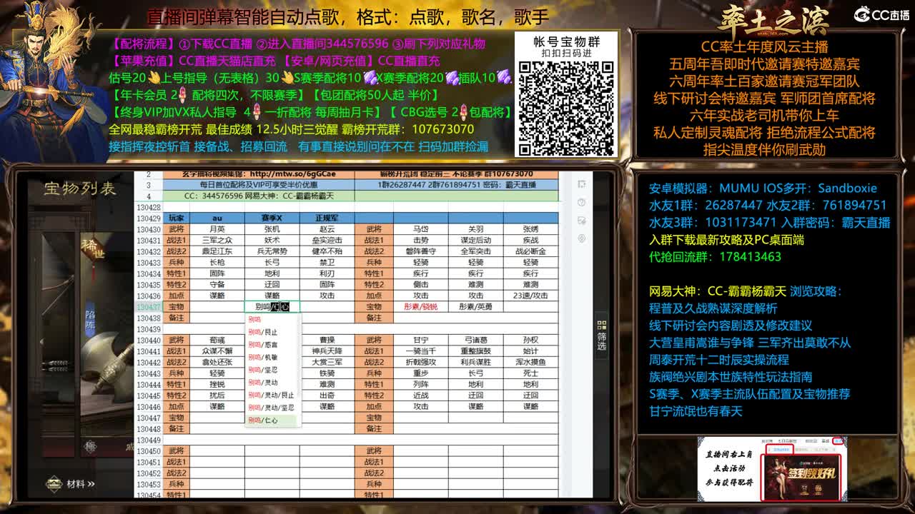Select the cell containing 形素/英勇
This screenshot has width=915, height=514.
point(476,307)
